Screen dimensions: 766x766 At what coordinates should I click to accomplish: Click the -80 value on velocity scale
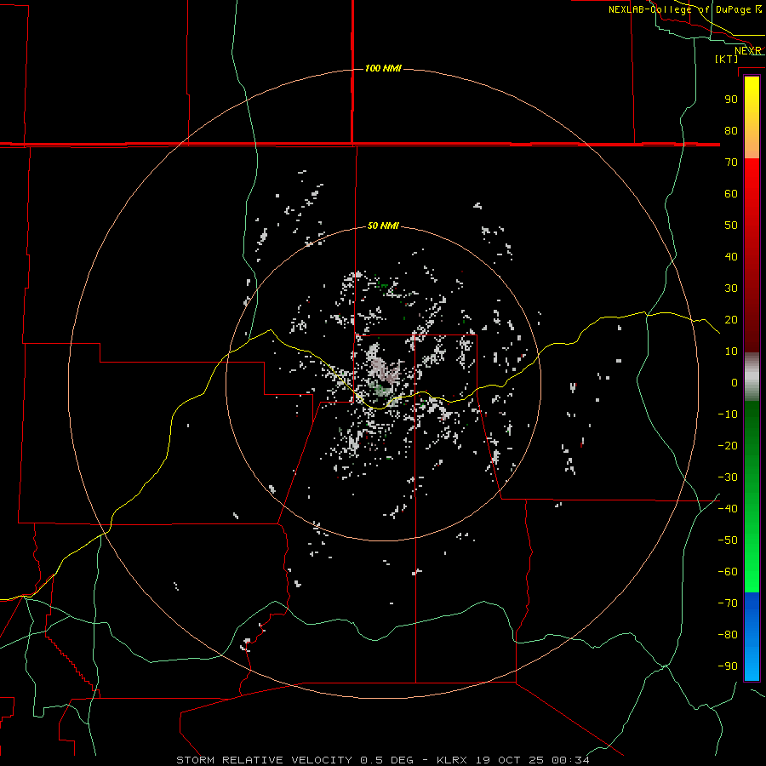click(x=728, y=635)
